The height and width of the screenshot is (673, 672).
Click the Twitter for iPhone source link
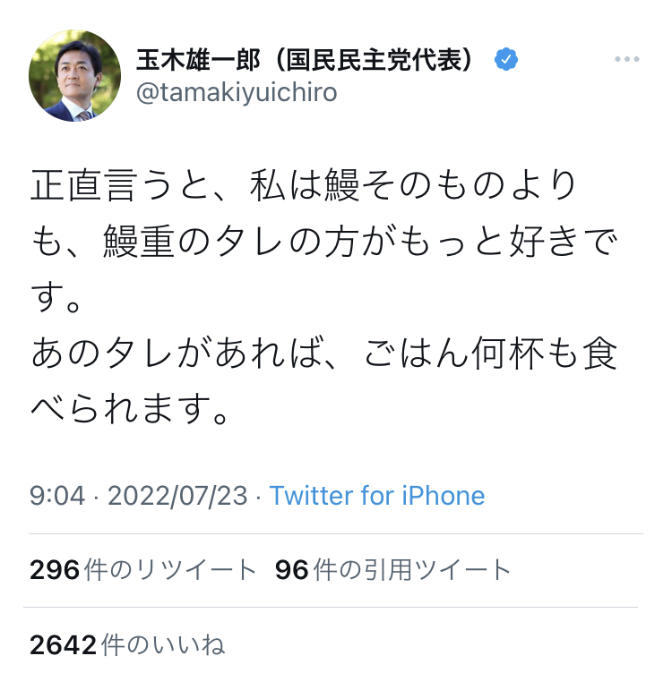[x=377, y=496]
